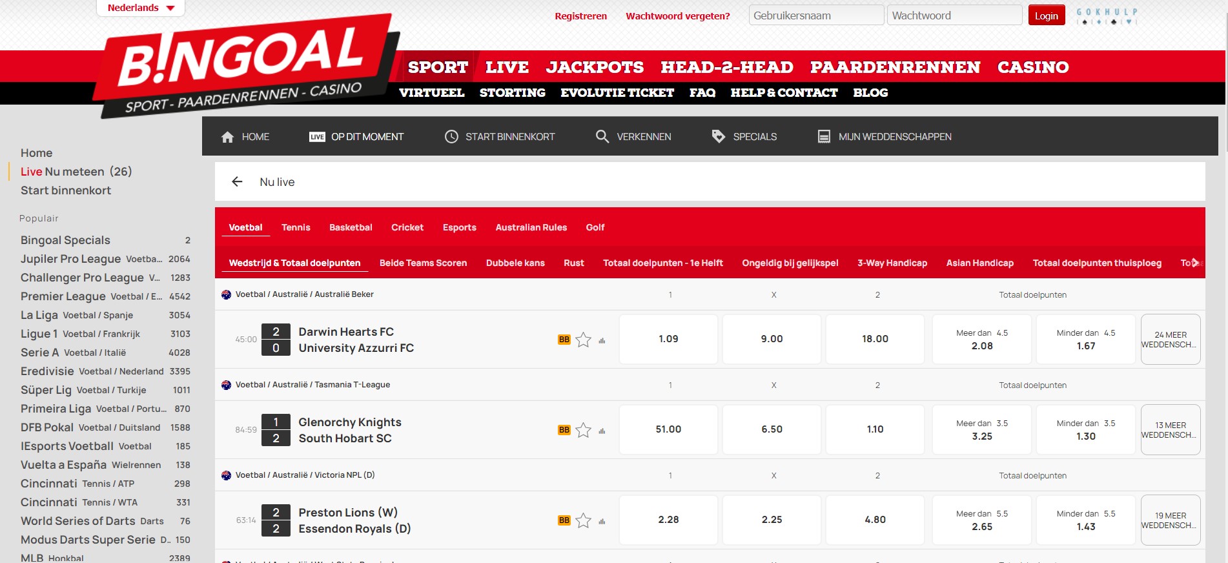
Task: Open the JACKPOTS main menu item
Action: [x=595, y=67]
